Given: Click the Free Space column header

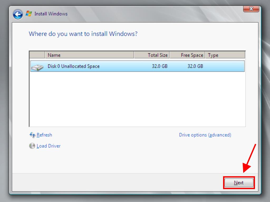Looking at the screenshot, I should [187, 55].
